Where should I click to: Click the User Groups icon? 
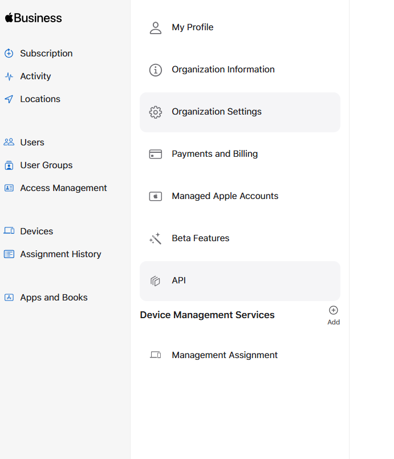point(9,165)
